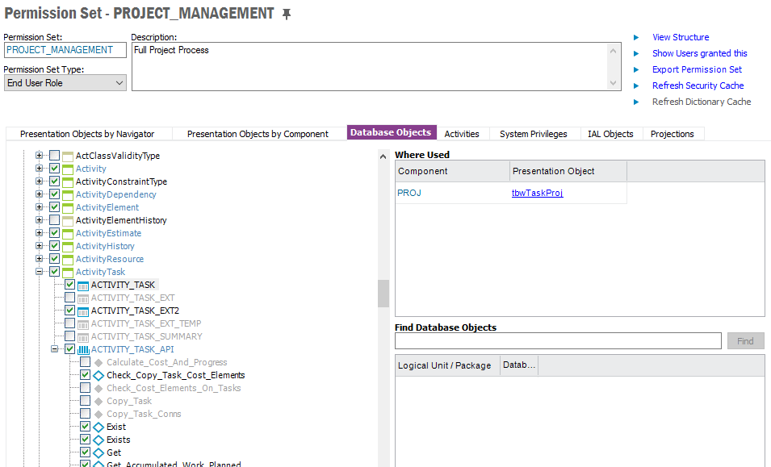Click the Find Database Objects input field

(558, 341)
